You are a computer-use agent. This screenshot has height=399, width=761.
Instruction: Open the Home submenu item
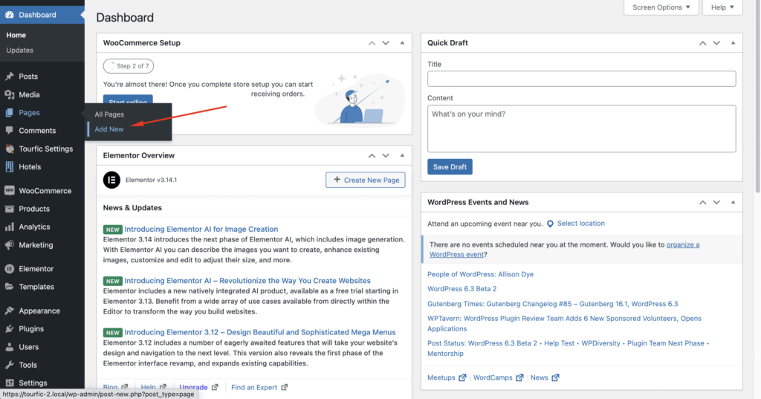coord(16,35)
